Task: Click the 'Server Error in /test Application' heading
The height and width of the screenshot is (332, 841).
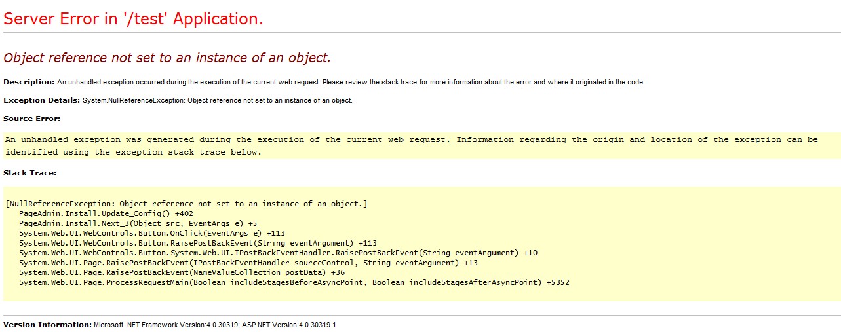Action: pyautogui.click(x=133, y=19)
